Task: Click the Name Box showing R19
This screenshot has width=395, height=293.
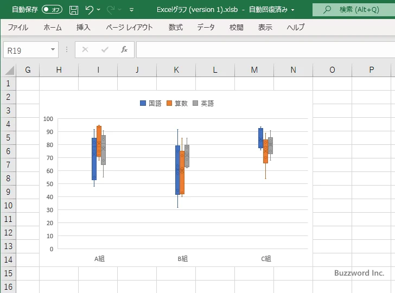Action: (x=27, y=50)
